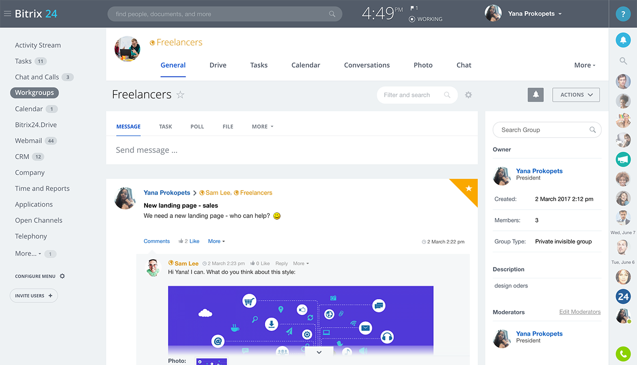The width and height of the screenshot is (637, 365).
Task: Click the blue help question mark icon
Action: (623, 14)
